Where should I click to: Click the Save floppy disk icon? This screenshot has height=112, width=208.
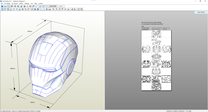(x=5, y=6)
